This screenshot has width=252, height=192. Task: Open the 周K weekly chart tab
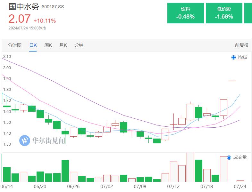(x=48, y=45)
